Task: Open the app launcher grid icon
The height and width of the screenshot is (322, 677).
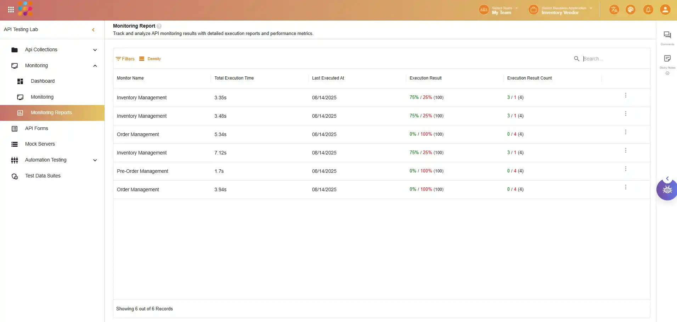Action: 11,10
